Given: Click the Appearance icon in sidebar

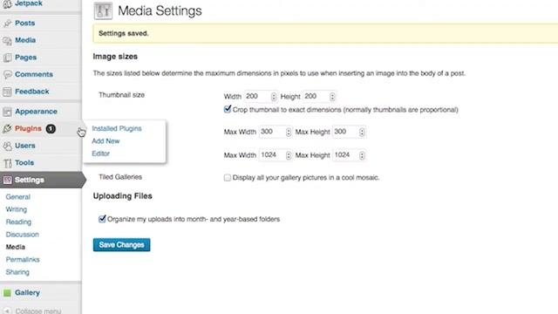Looking at the screenshot, I should [7, 112].
